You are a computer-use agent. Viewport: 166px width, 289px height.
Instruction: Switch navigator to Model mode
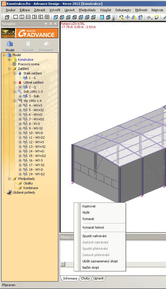pyautogui.click(x=10, y=46)
